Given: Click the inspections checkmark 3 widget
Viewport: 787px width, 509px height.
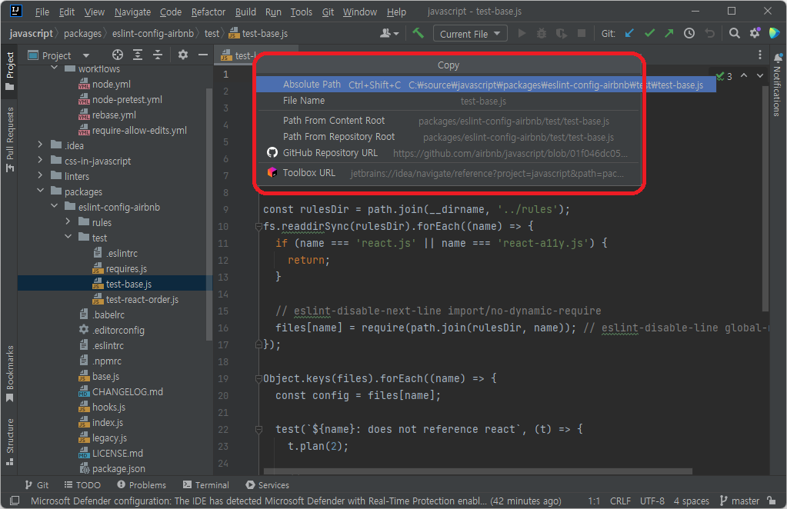Looking at the screenshot, I should coord(724,76).
